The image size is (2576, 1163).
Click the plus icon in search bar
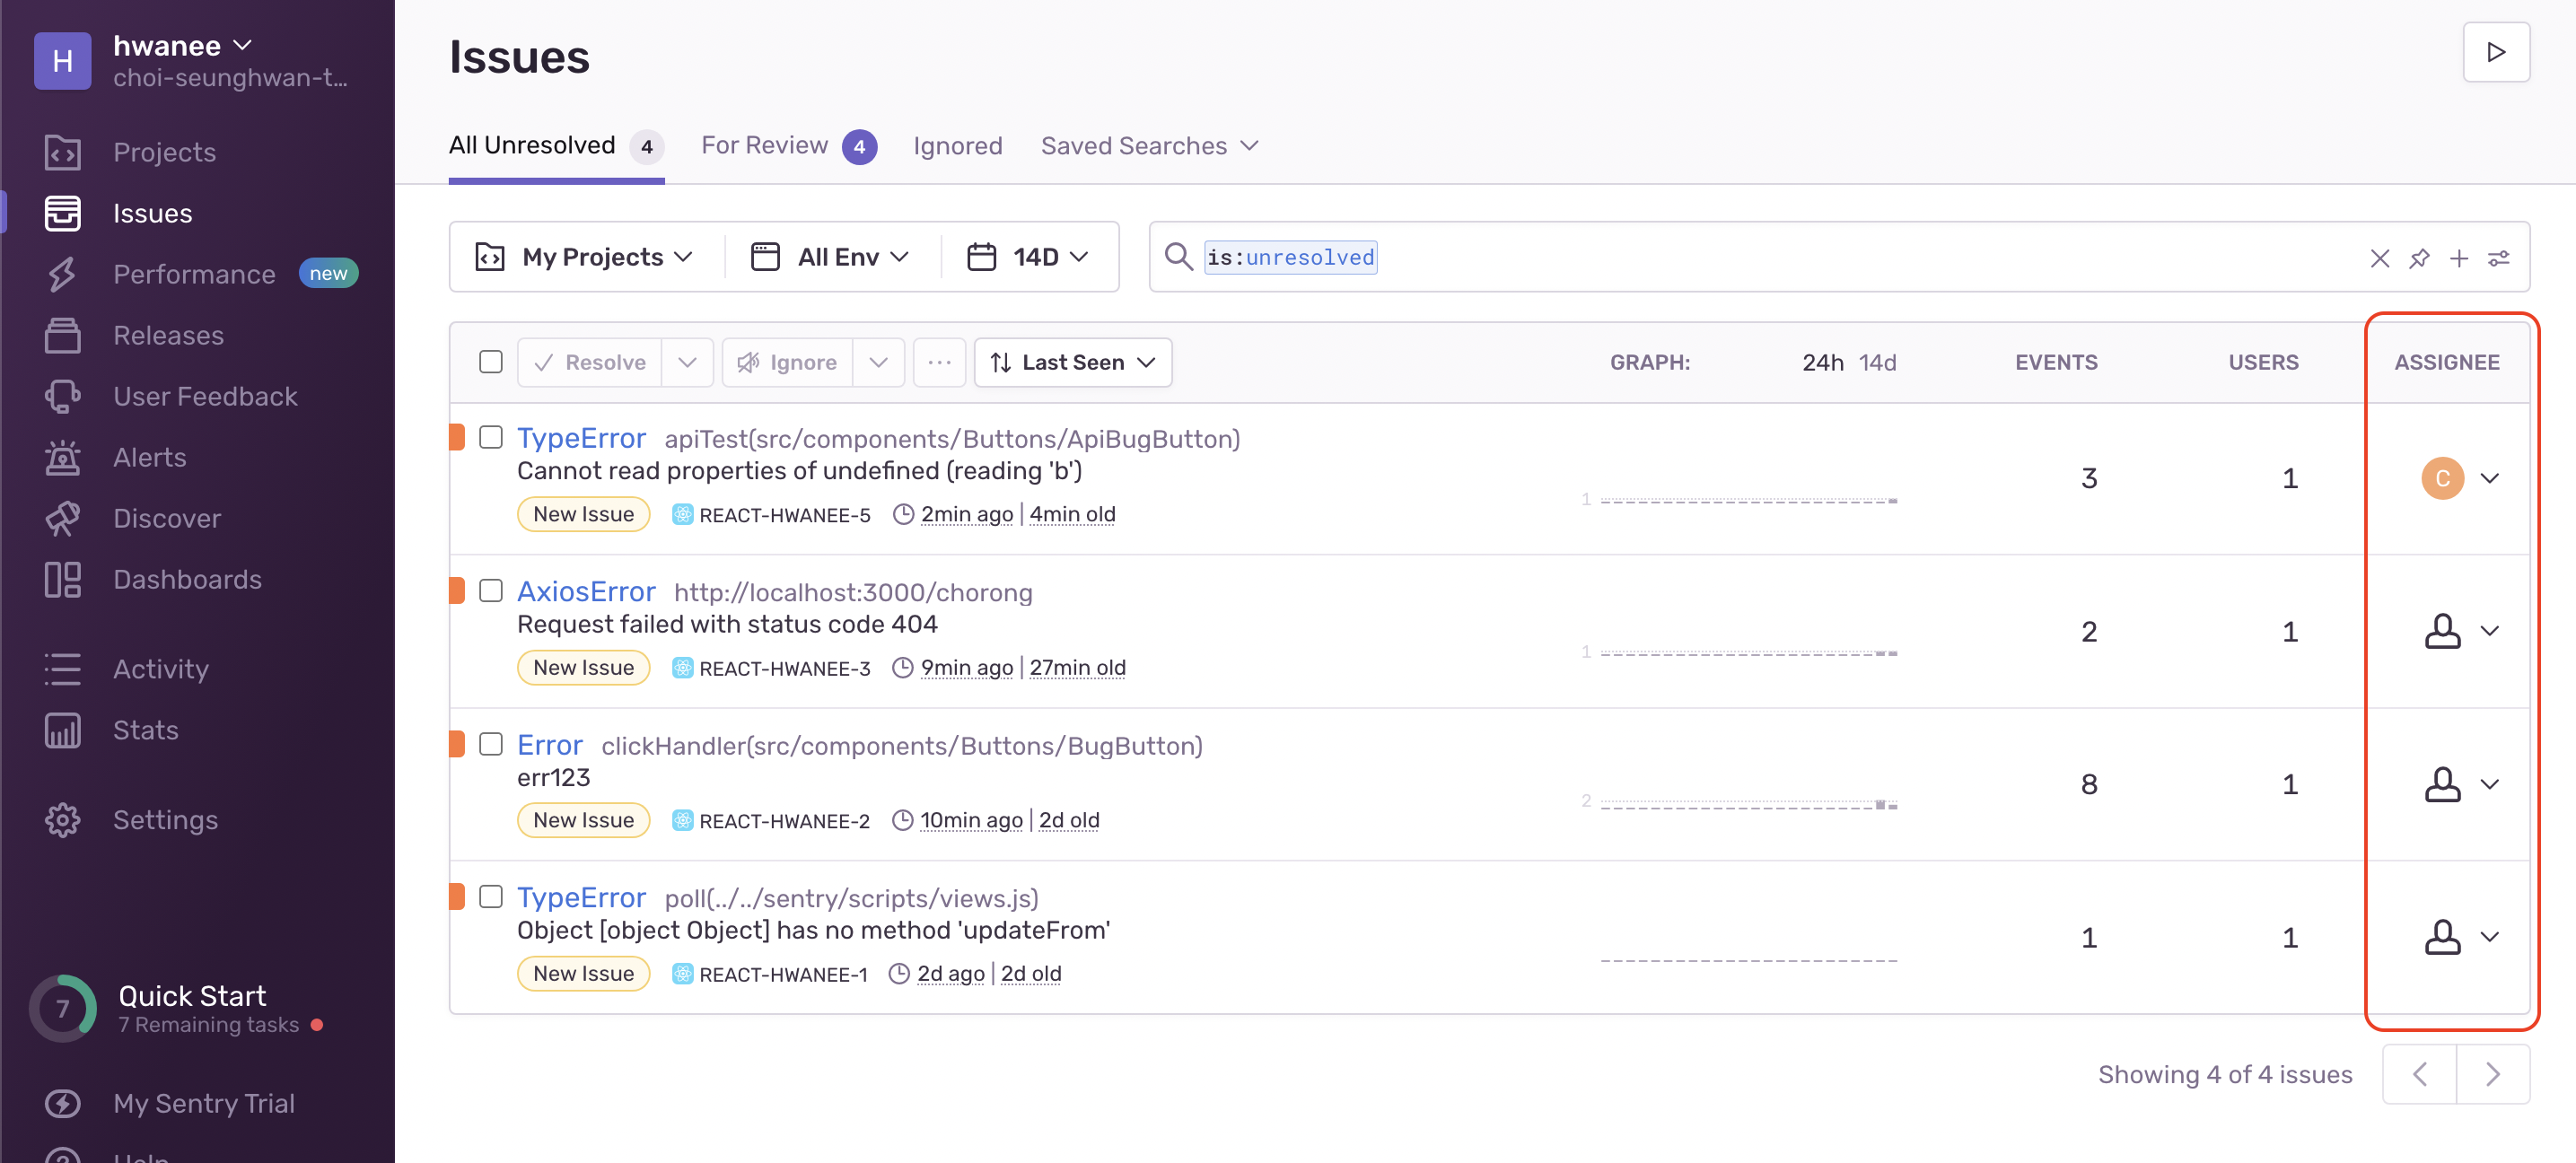(2458, 258)
